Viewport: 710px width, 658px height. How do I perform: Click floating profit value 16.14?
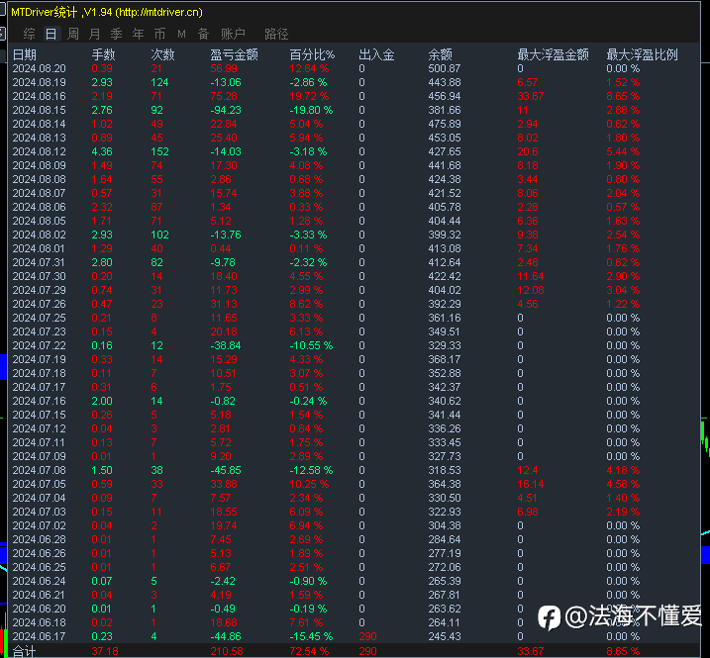[530, 484]
